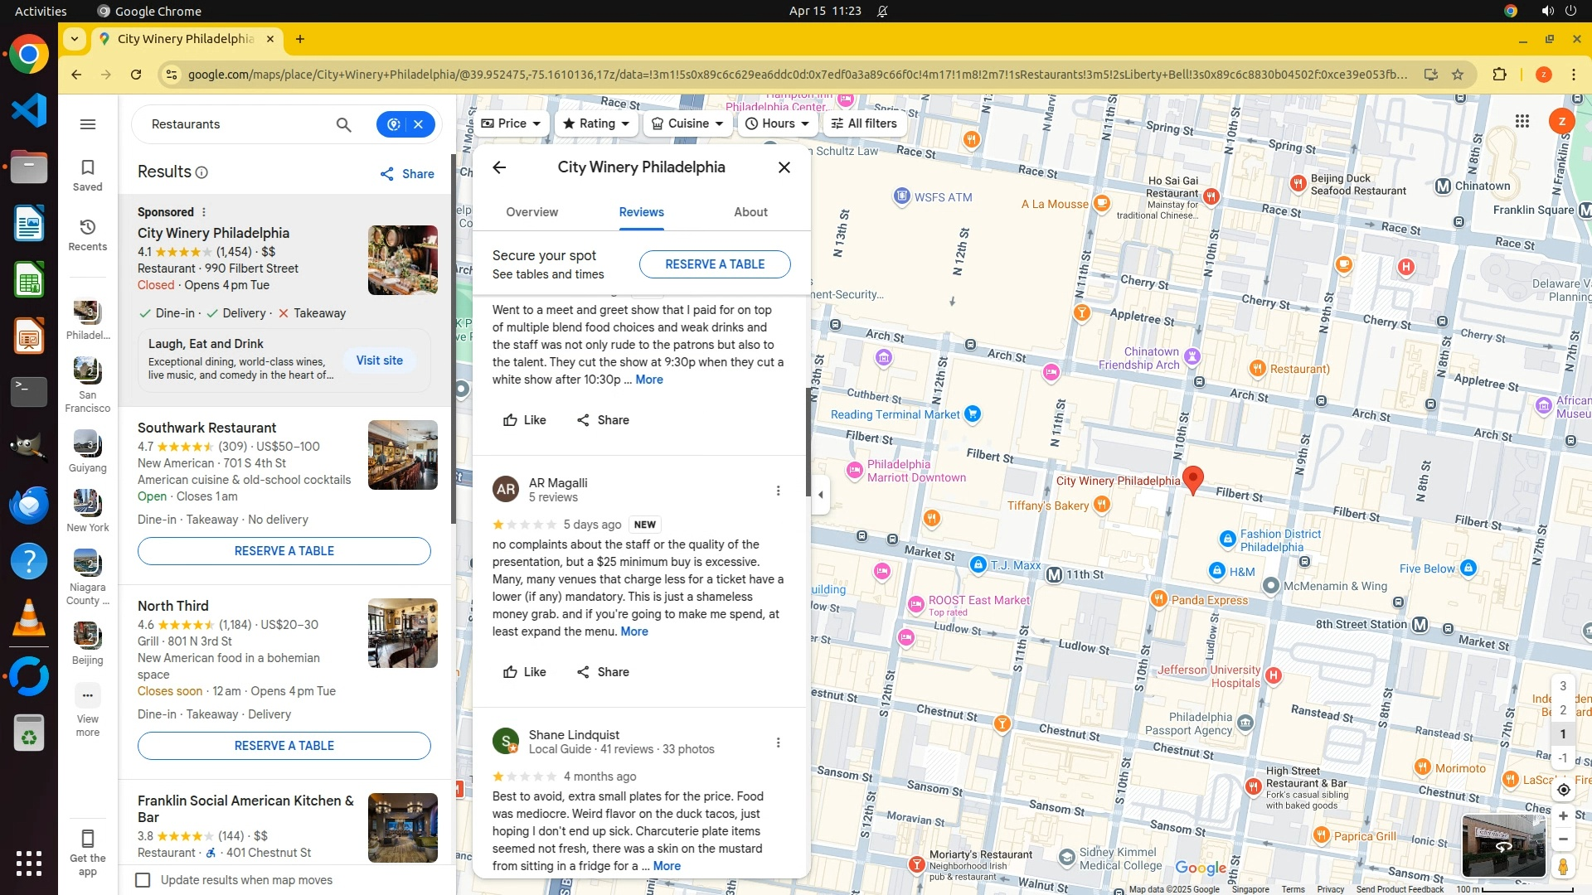Image resolution: width=1592 pixels, height=895 pixels.
Task: Click the my location target icon
Action: pyautogui.click(x=1563, y=790)
